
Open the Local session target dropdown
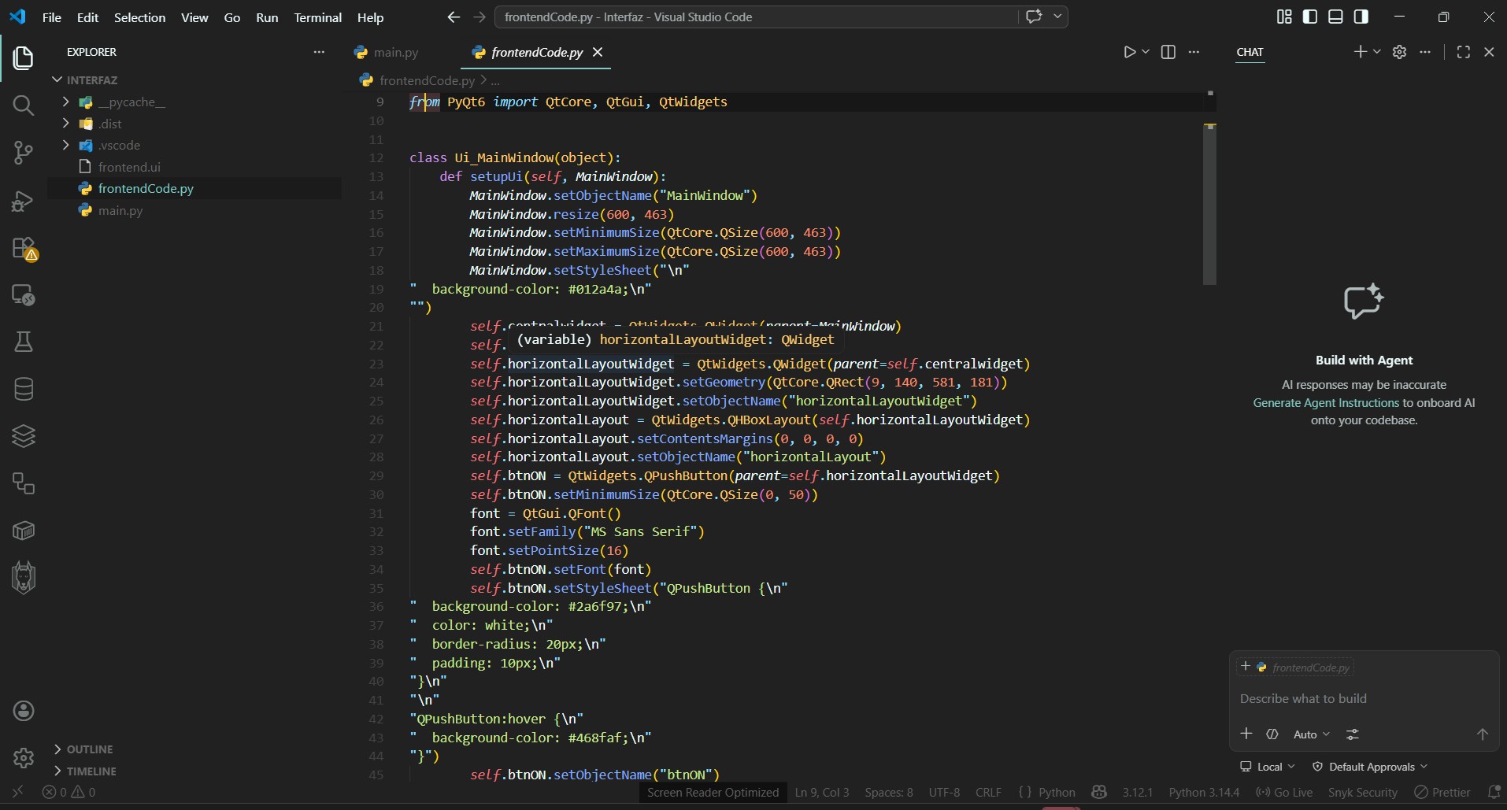[x=1268, y=766]
